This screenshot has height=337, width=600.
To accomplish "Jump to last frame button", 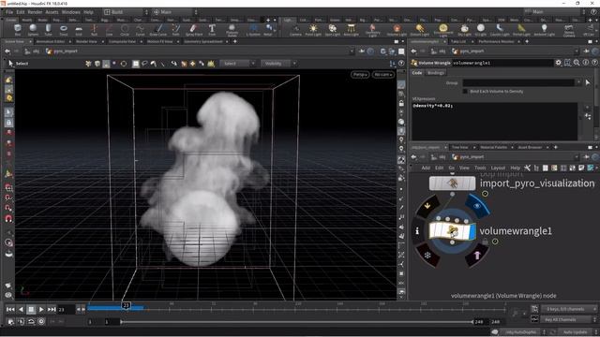I will (x=52, y=309).
